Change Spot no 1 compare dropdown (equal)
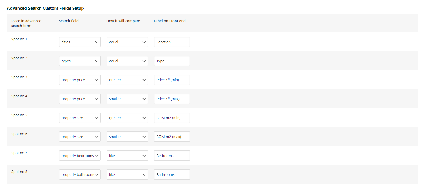 click(x=127, y=42)
